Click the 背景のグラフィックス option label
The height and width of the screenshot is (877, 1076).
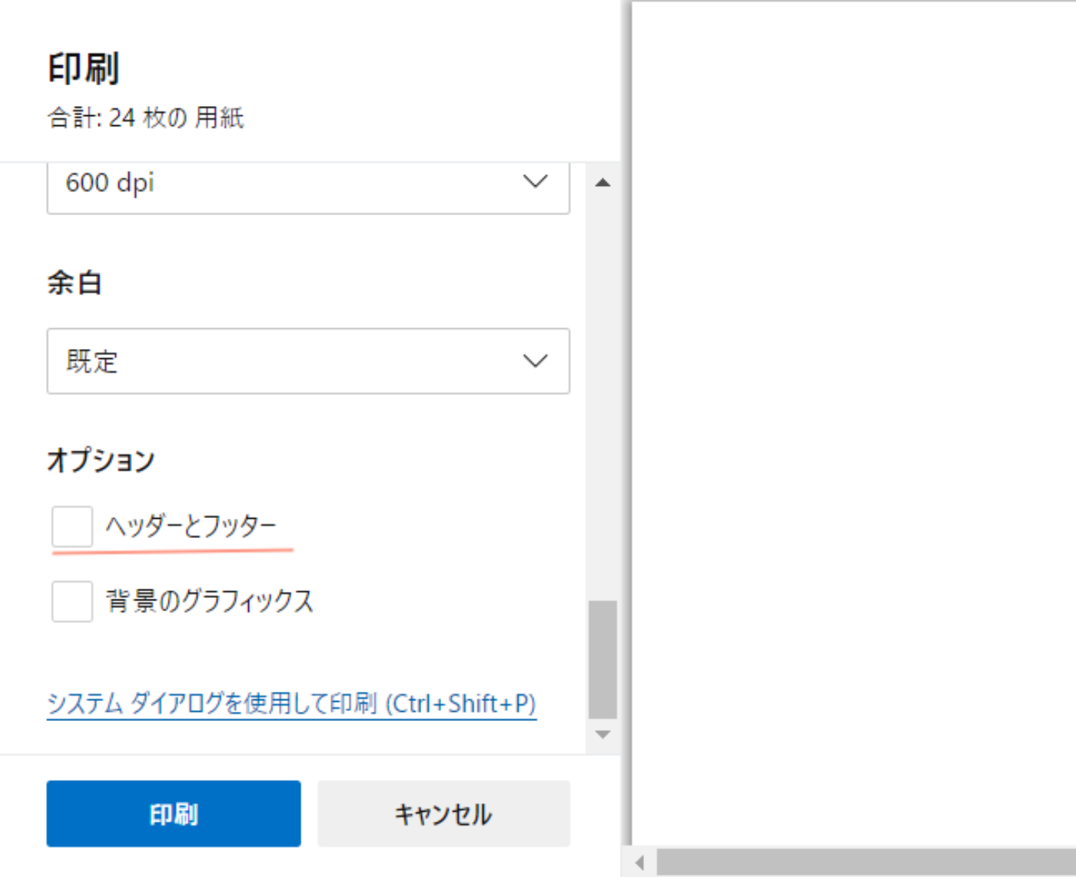(209, 601)
